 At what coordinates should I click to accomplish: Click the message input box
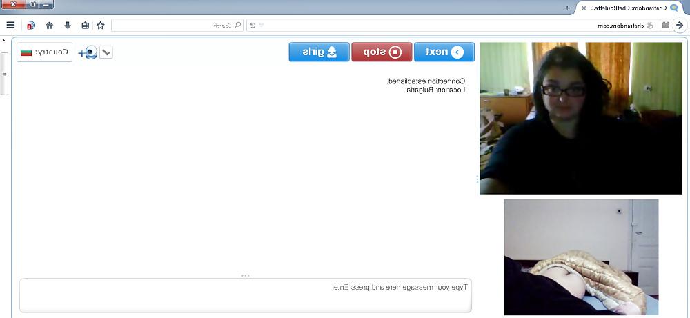coord(246,295)
